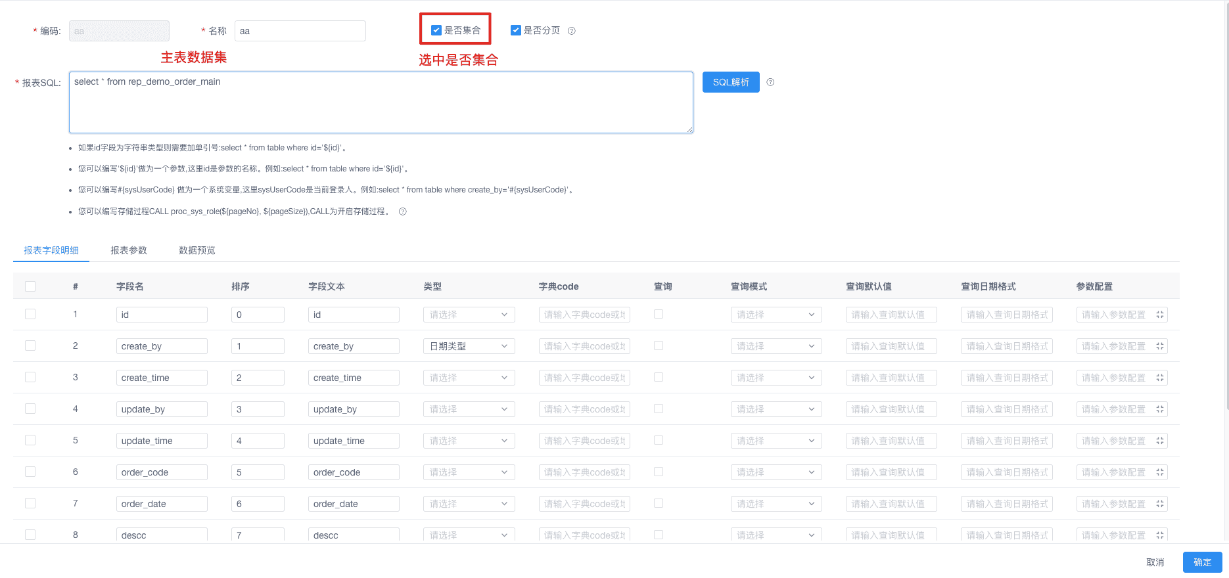This screenshot has height=578, width=1229.
Task: Open 类型 dropdown in order_date row
Action: [469, 504]
